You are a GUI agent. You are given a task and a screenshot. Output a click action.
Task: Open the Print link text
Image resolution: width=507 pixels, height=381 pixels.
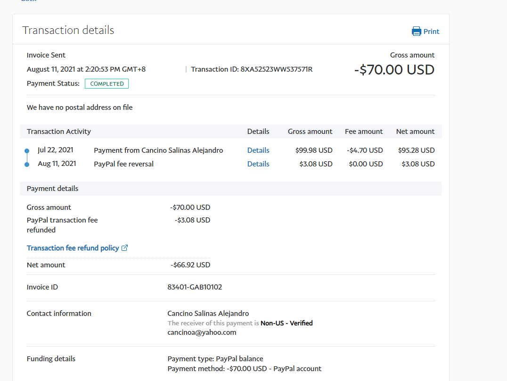(x=431, y=32)
